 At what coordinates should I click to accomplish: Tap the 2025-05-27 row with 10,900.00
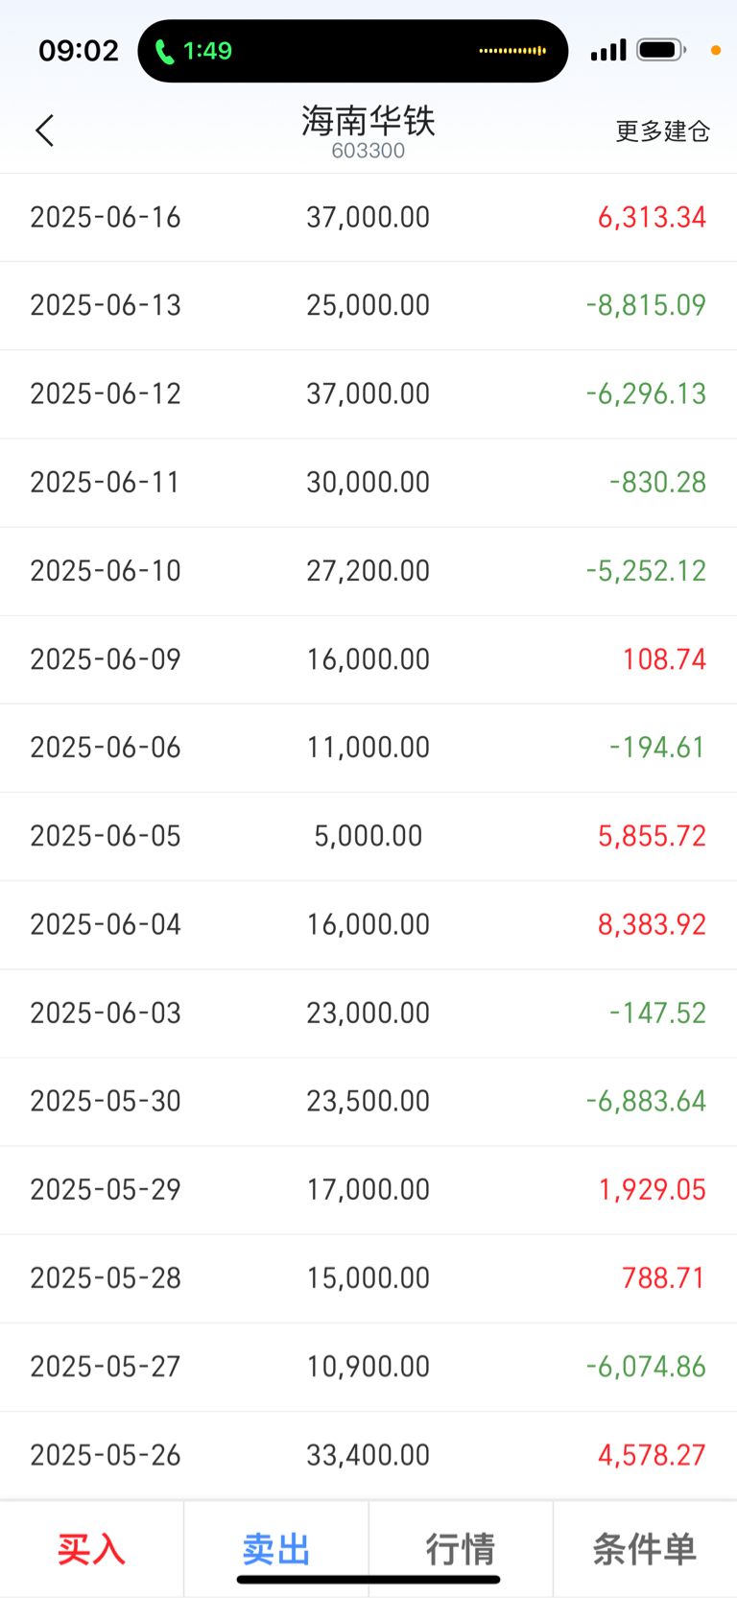point(368,1367)
